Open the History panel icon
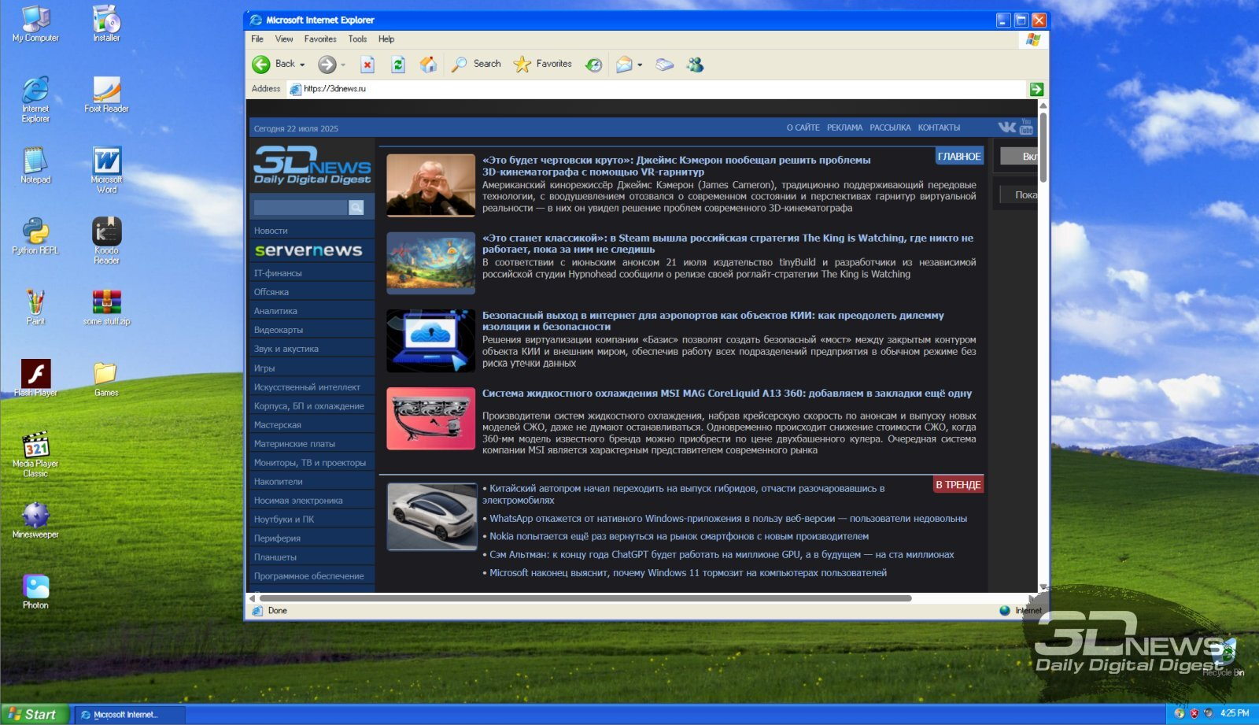Viewport: 1259px width, 725px height. pos(594,65)
